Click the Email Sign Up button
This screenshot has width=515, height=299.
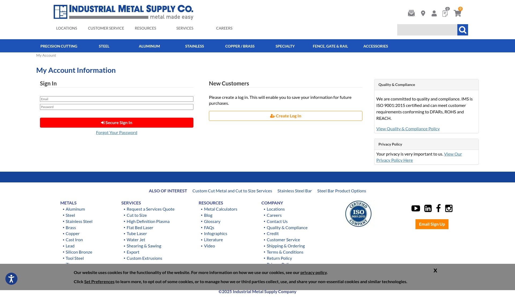(432, 224)
